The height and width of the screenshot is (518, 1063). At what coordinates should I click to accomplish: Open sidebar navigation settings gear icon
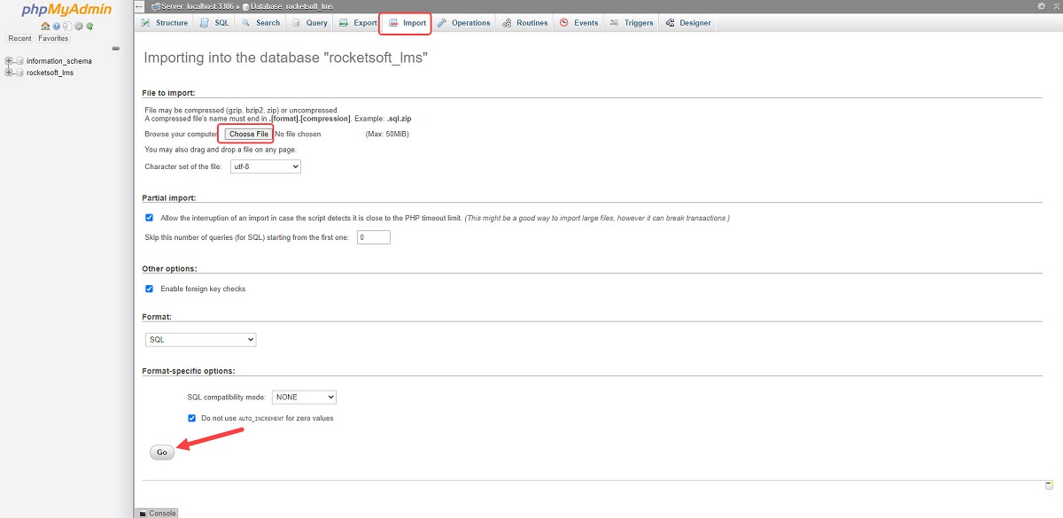point(79,27)
